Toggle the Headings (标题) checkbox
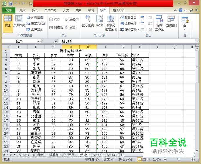The image size is (201, 164). coord(66,27)
